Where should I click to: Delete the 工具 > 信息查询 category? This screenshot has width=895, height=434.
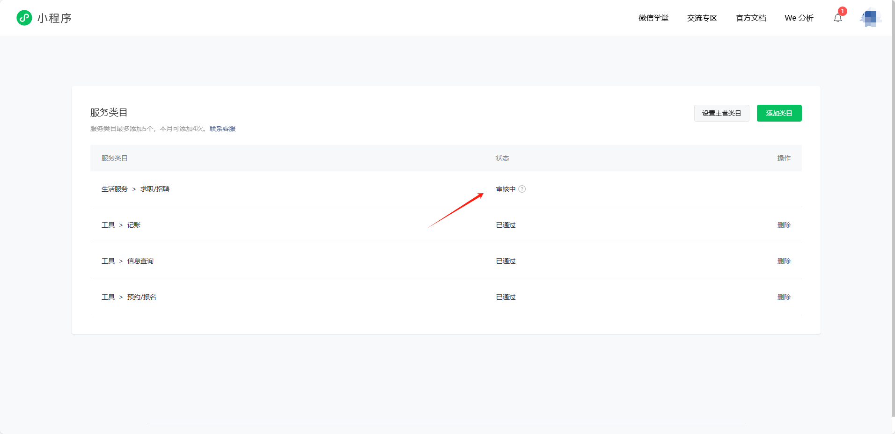click(x=784, y=261)
